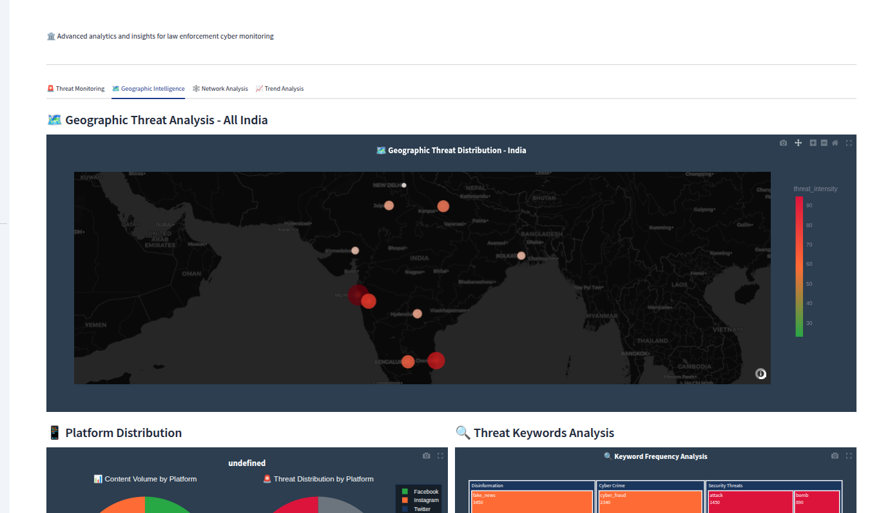Select the Security Threats treemap category header
The image size is (890, 513).
coord(775,485)
